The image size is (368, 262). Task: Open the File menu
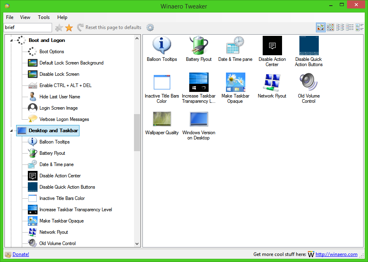coord(10,17)
